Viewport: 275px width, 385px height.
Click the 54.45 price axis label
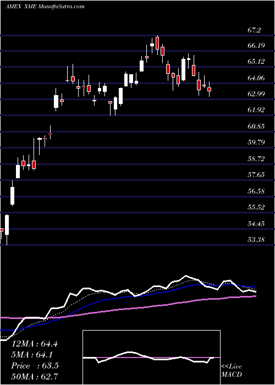tap(256, 223)
